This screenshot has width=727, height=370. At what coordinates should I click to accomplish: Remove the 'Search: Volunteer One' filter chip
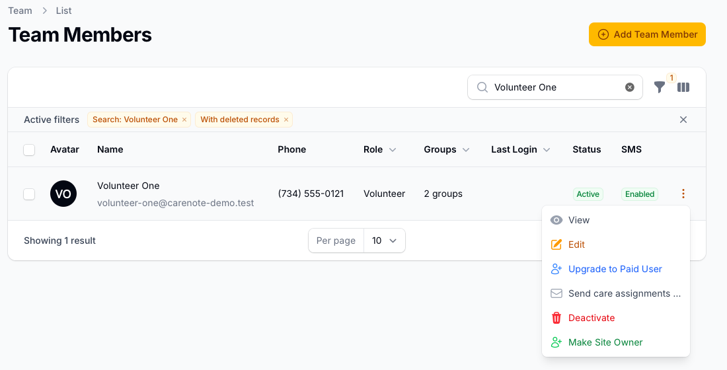pyautogui.click(x=184, y=120)
